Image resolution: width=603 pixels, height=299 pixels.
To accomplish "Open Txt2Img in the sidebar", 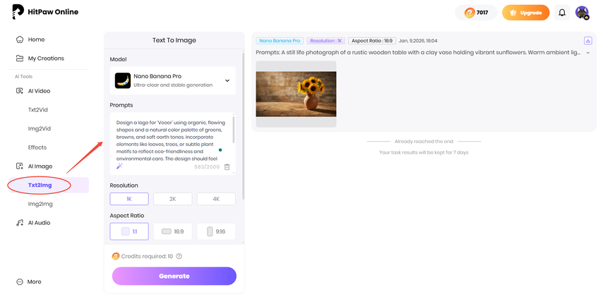I will tap(40, 185).
